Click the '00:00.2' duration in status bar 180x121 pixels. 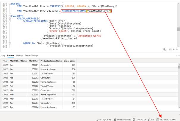click(173, 120)
